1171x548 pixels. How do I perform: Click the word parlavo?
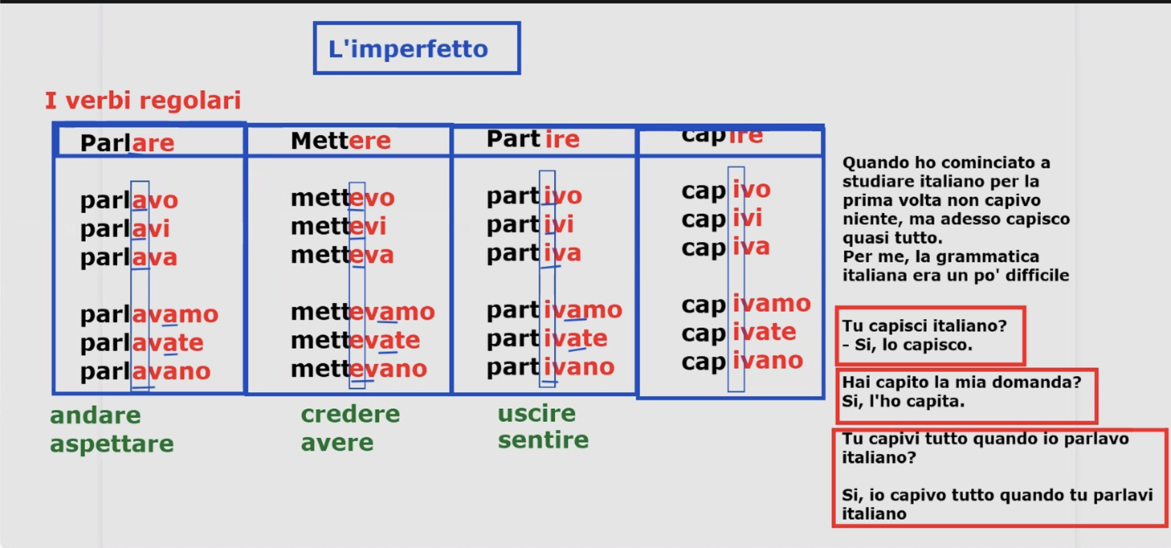pos(129,201)
